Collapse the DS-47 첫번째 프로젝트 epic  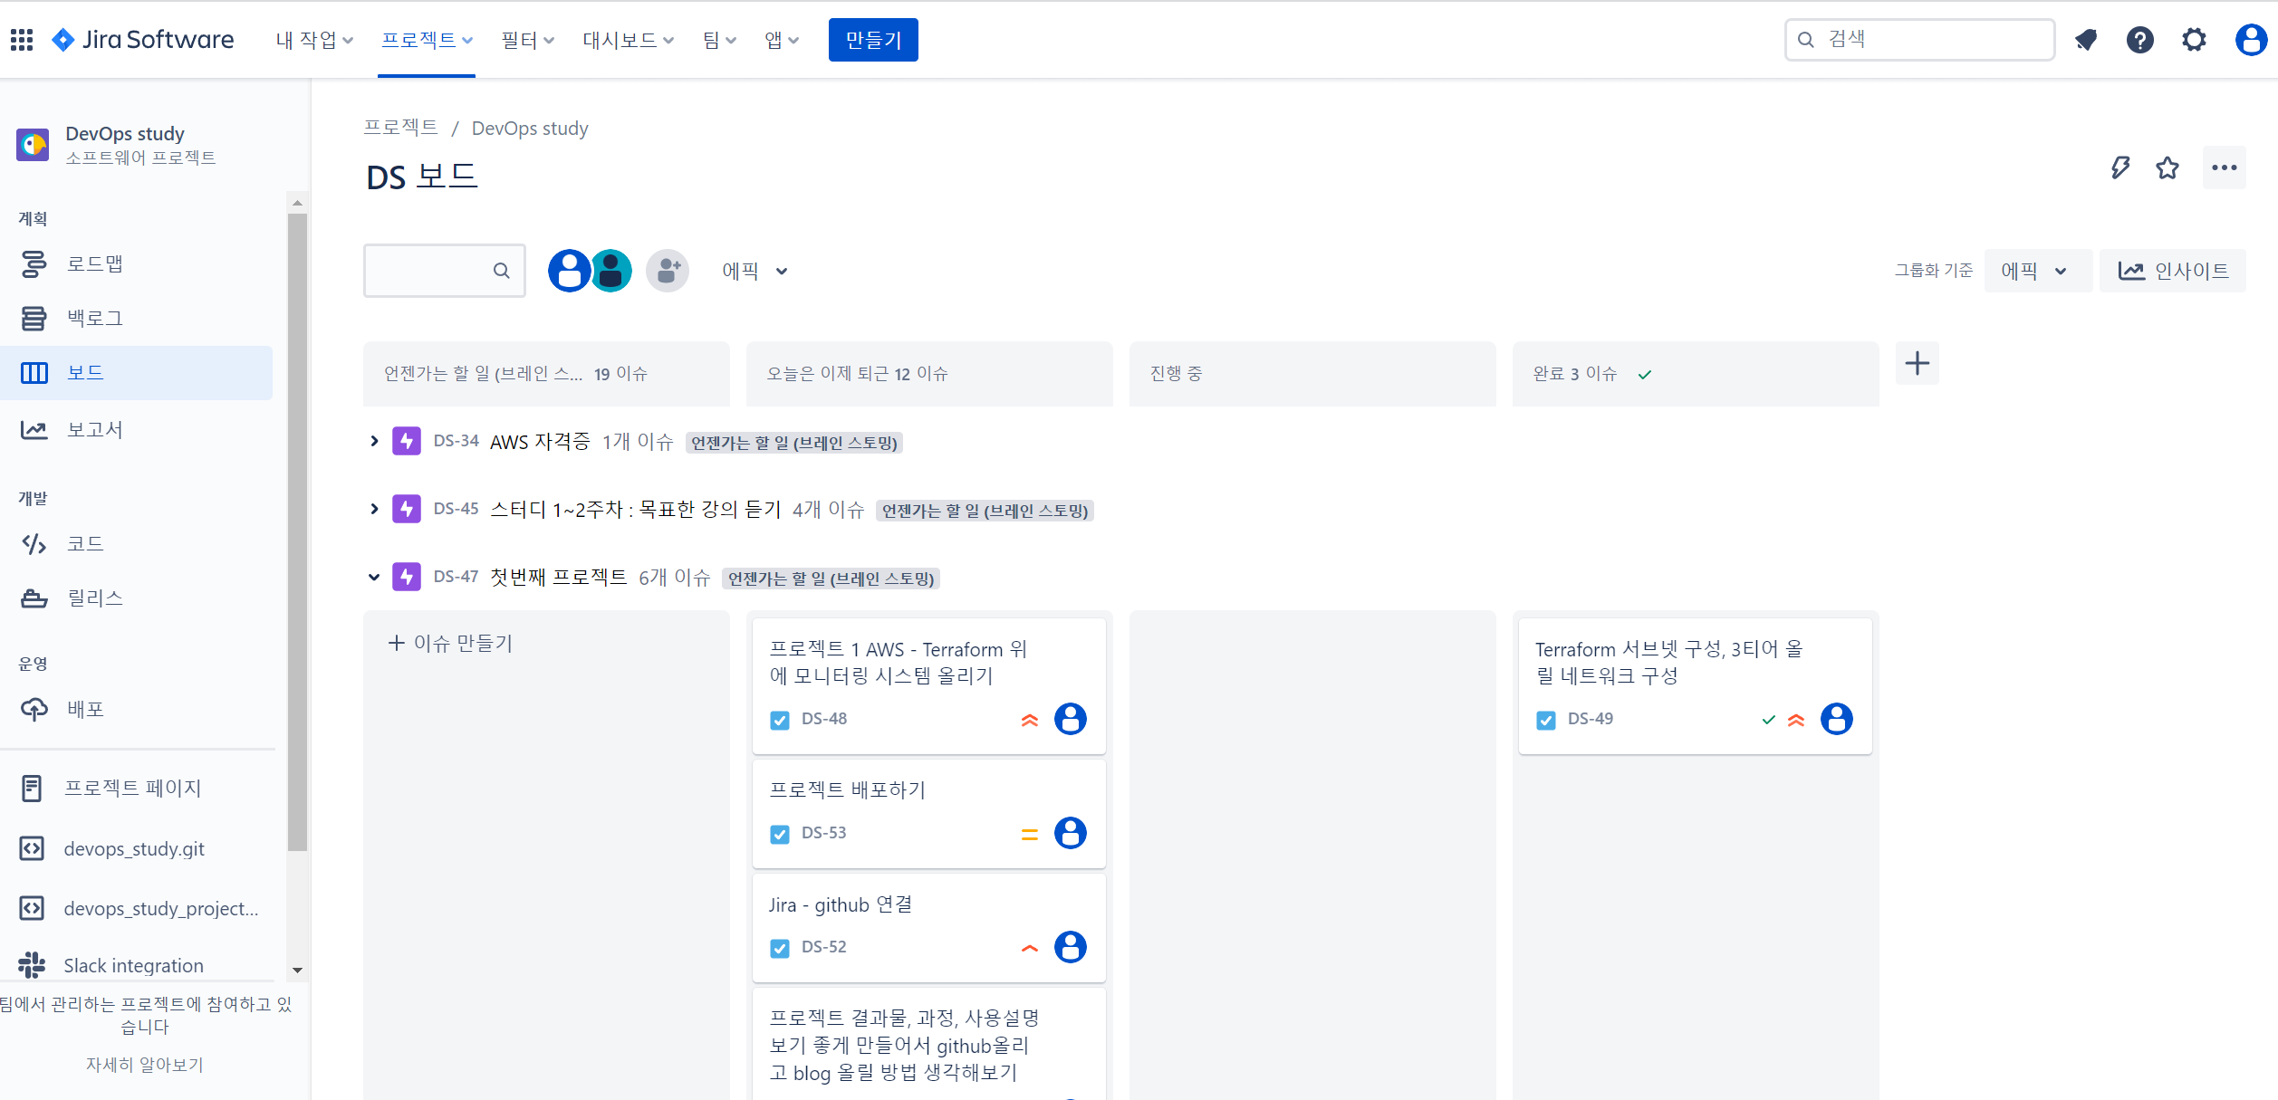pos(374,577)
